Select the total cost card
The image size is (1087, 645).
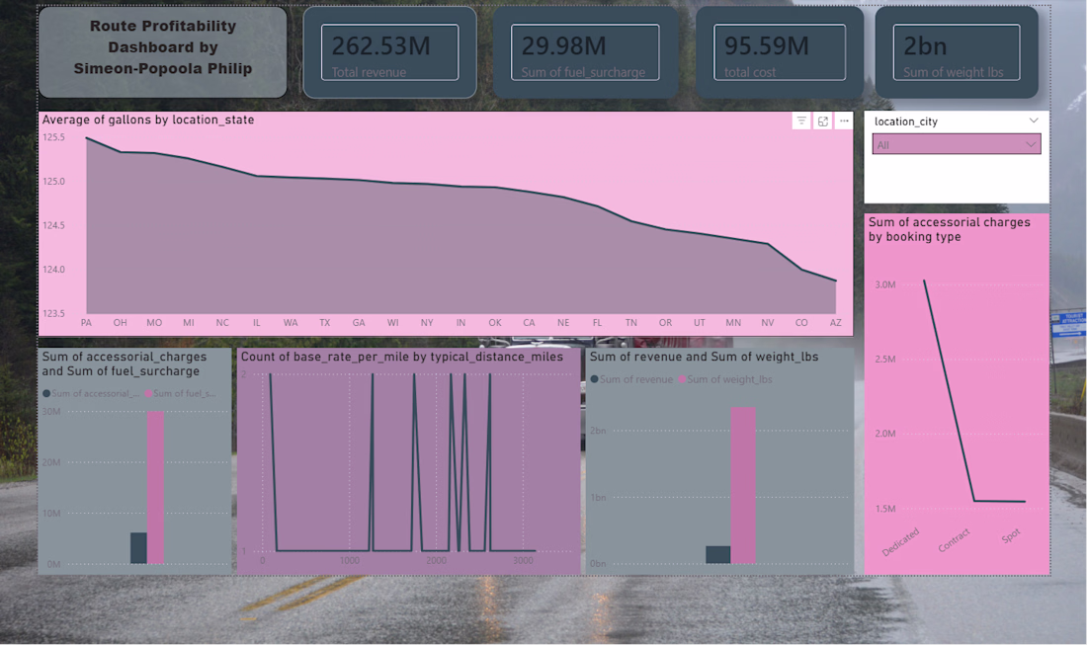[x=780, y=52]
